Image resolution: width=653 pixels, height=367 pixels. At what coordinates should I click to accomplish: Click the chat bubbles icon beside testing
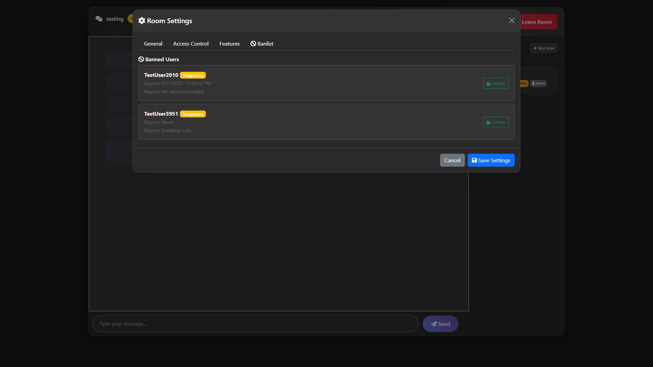coord(99,19)
